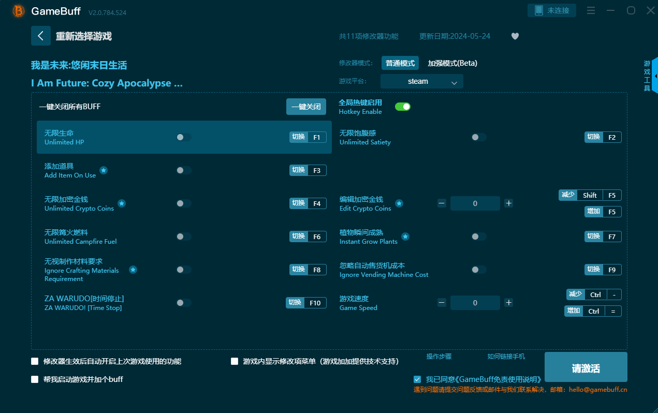This screenshot has width=658, height=413.
Task: Click the game title I Am Future: Cozy Apocalypse
Action: point(107,83)
